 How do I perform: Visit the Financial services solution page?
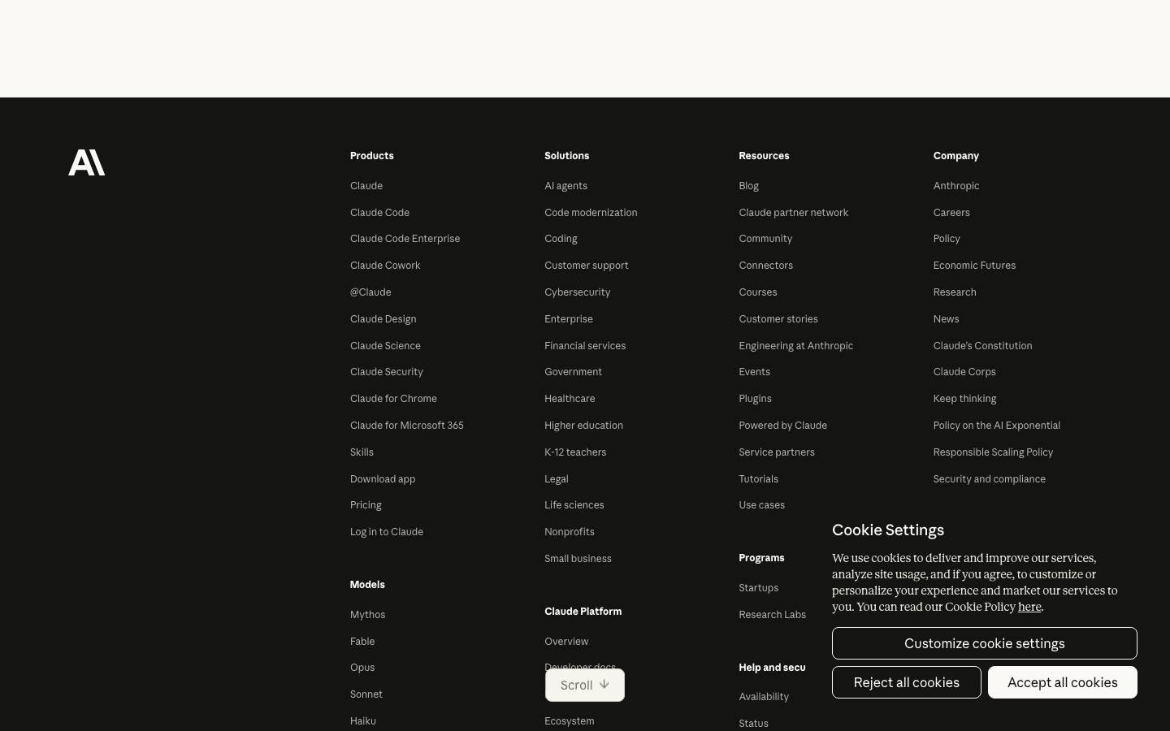[x=585, y=345]
